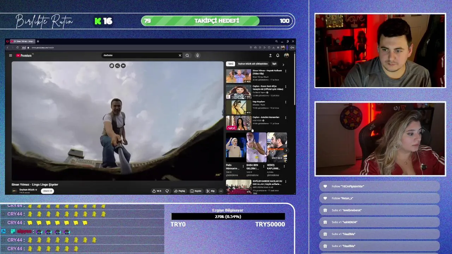Click browser search icon in title bar

276,41
